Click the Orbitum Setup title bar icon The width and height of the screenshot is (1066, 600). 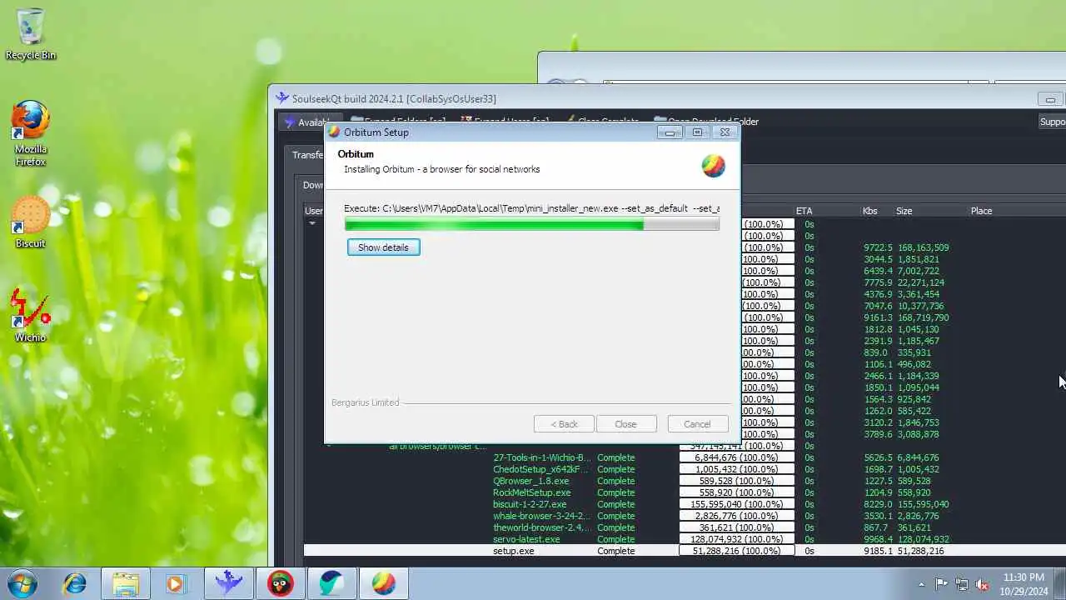[x=334, y=132]
